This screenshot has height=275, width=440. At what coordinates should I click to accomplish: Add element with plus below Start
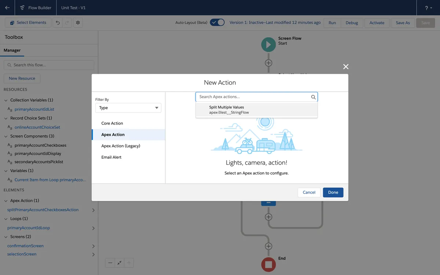pos(268,63)
